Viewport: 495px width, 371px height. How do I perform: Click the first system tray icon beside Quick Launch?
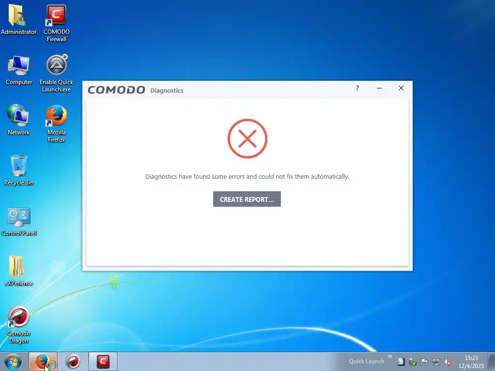coord(401,362)
